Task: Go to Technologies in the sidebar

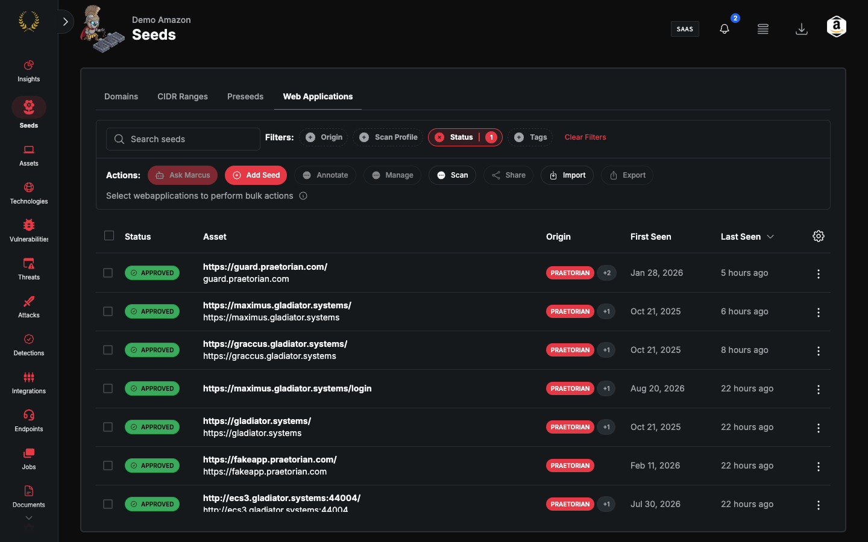Action: tap(29, 193)
